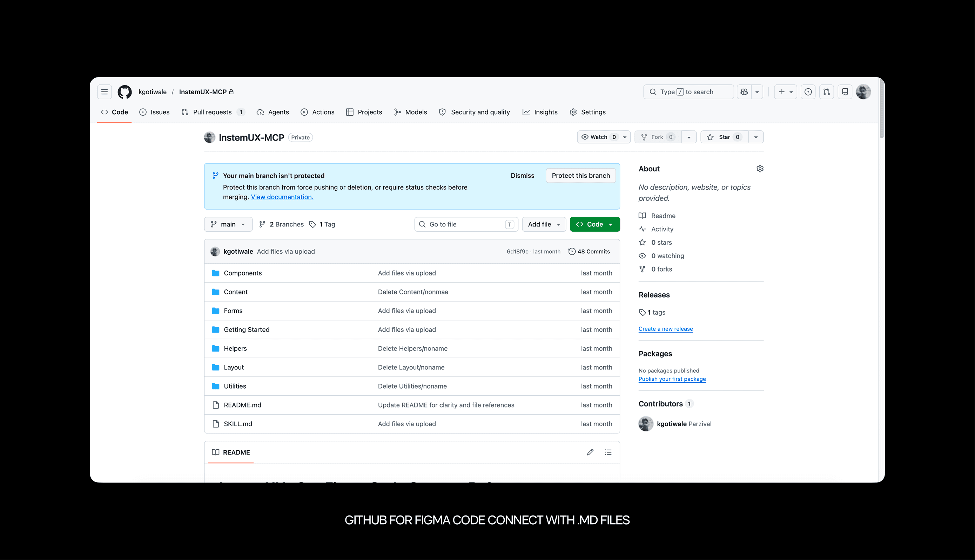The width and height of the screenshot is (975, 560).
Task: Open the View documentation link
Action: click(x=282, y=197)
